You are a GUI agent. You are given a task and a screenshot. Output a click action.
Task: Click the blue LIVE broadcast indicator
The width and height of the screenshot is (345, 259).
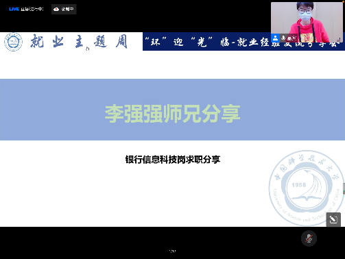14,9
